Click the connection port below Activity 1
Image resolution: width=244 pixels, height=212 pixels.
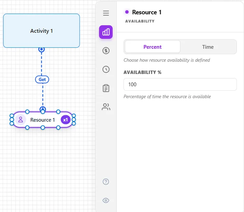(x=42, y=49)
